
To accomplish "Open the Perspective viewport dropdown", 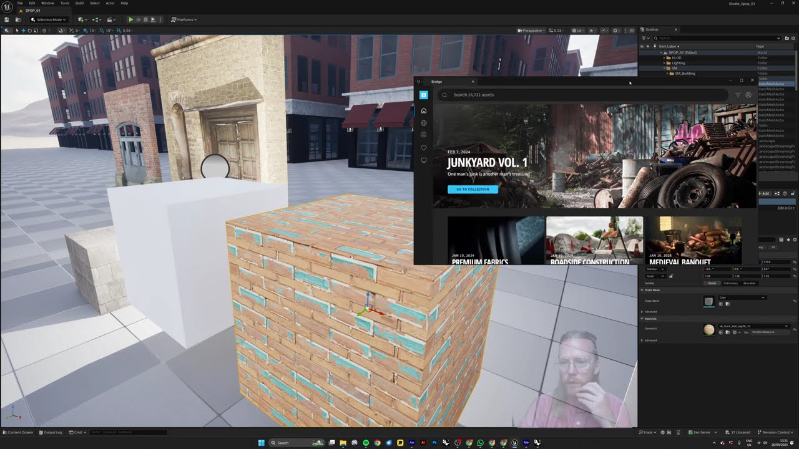I will [531, 30].
